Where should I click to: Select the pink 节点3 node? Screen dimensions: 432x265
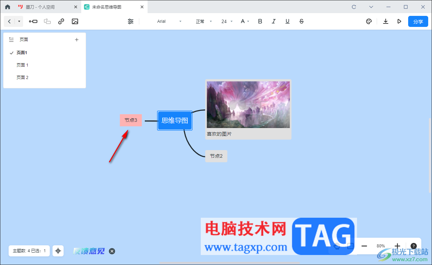tap(131, 120)
